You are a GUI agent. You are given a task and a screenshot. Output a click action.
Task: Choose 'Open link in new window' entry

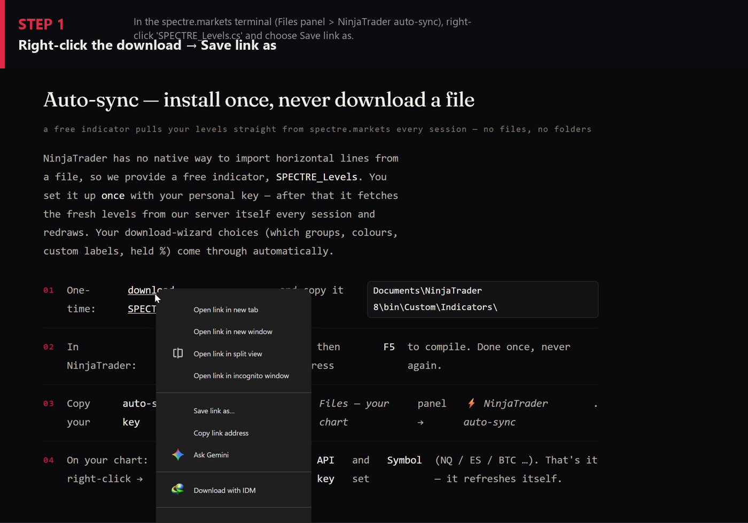[x=233, y=332]
